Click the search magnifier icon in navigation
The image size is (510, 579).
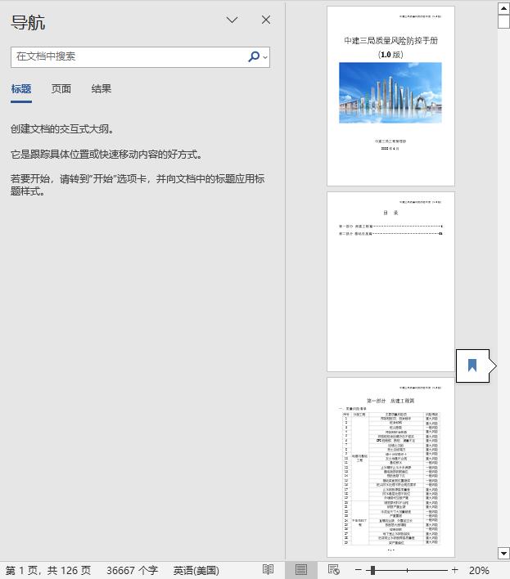point(254,56)
